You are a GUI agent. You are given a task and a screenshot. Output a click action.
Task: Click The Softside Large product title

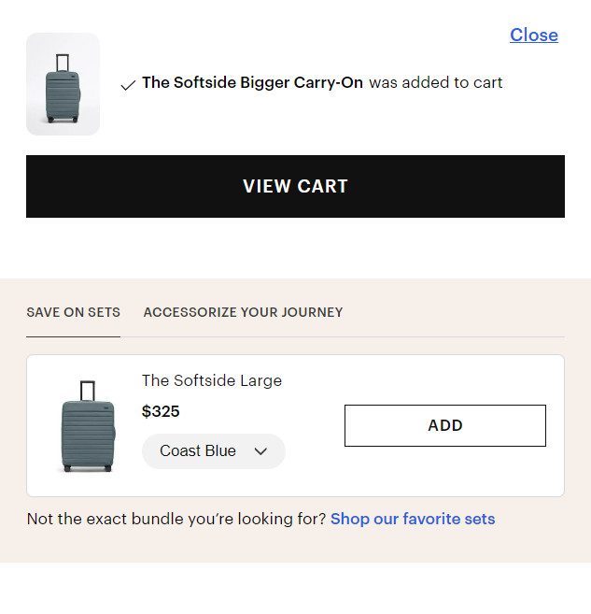click(211, 380)
